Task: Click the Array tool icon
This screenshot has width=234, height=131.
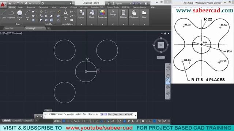Action: click(x=51, y=20)
